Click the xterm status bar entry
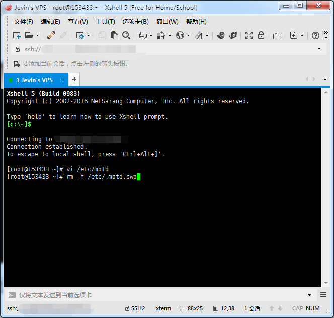The width and height of the screenshot is (334, 318). (163, 308)
